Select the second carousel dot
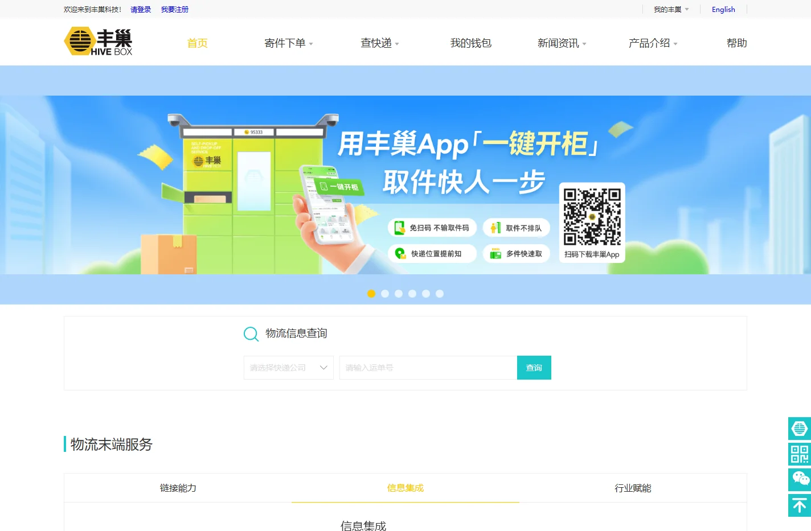Image resolution: width=811 pixels, height=531 pixels. pos(385,294)
